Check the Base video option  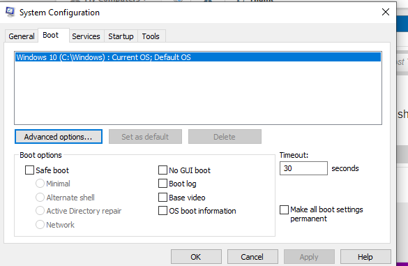point(163,197)
